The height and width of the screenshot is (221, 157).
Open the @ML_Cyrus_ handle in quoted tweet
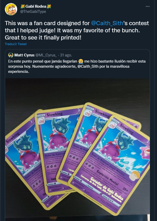(46, 55)
